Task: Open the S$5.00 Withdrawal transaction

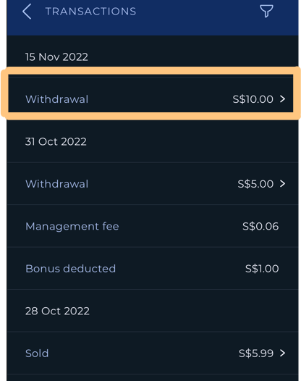Action: point(153,184)
